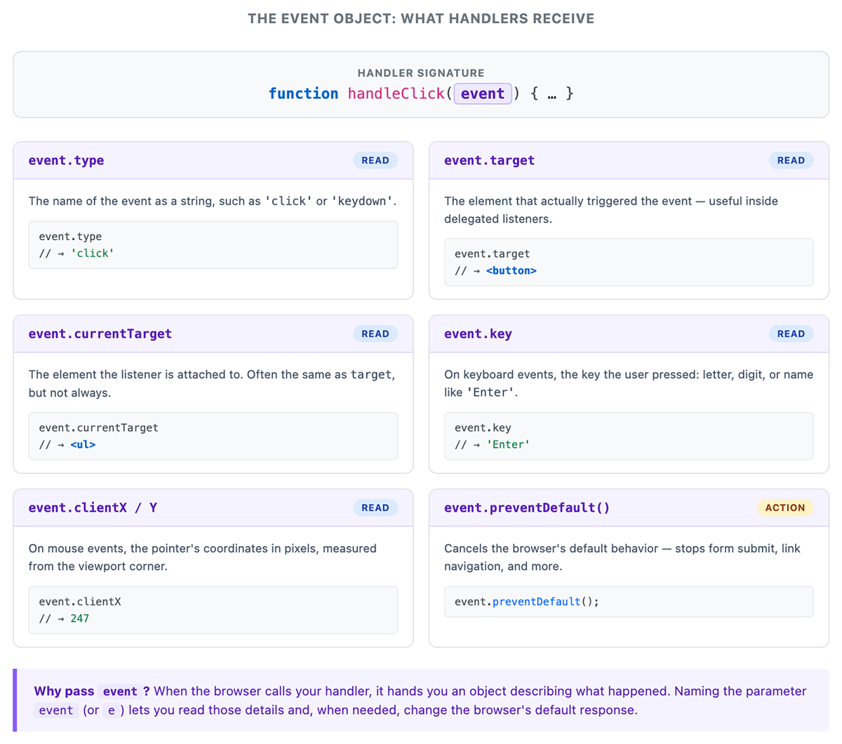Click the '<button>' result in event.target code
The width and height of the screenshot is (842, 744).
pyautogui.click(x=511, y=271)
